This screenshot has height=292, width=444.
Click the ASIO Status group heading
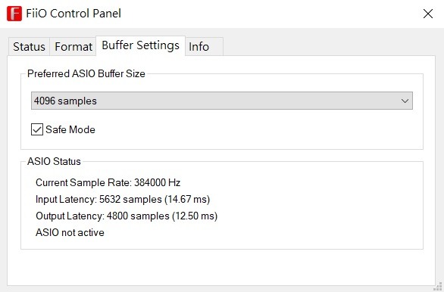54,161
